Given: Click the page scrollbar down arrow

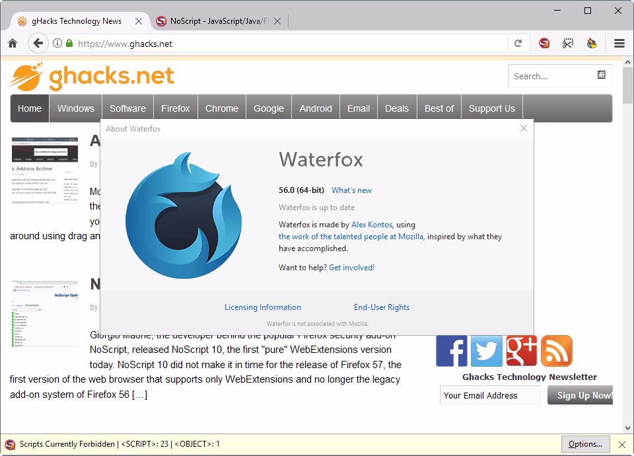Looking at the screenshot, I should pyautogui.click(x=627, y=428).
